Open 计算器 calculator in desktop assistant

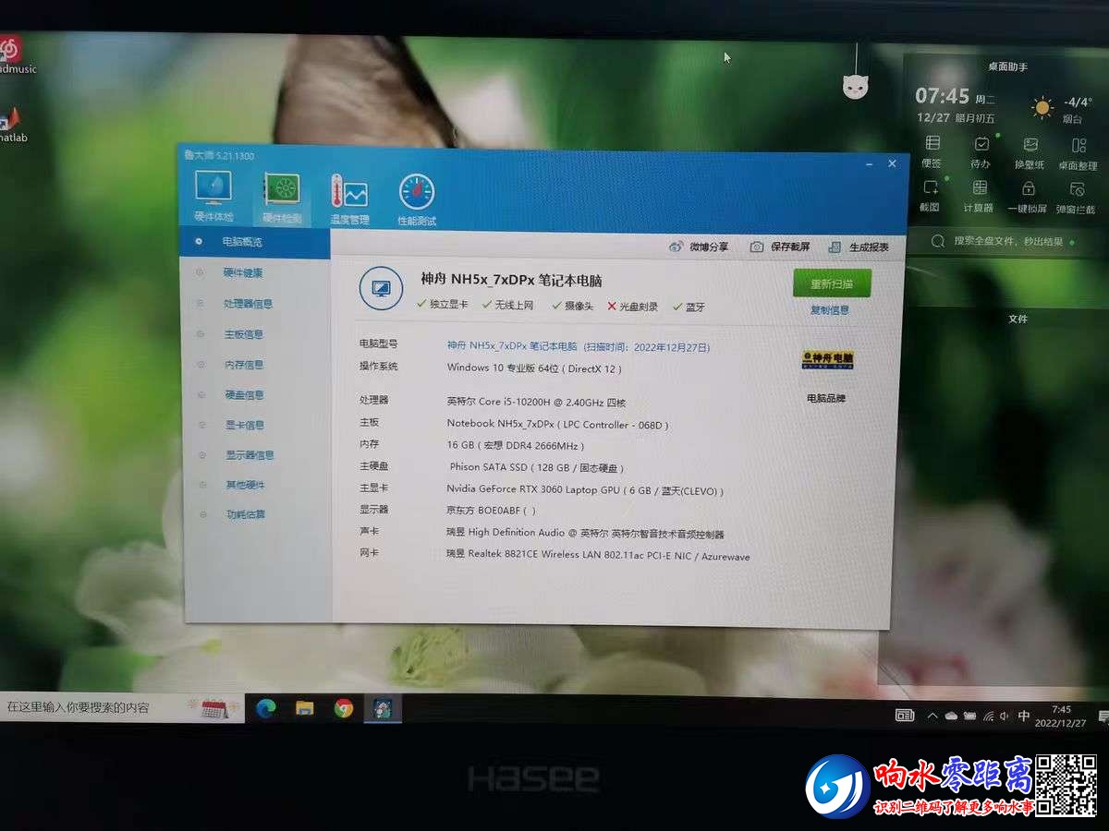(980, 197)
